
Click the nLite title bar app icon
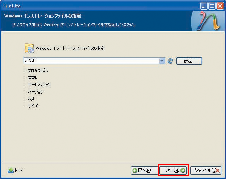pyautogui.click(x=5, y=6)
